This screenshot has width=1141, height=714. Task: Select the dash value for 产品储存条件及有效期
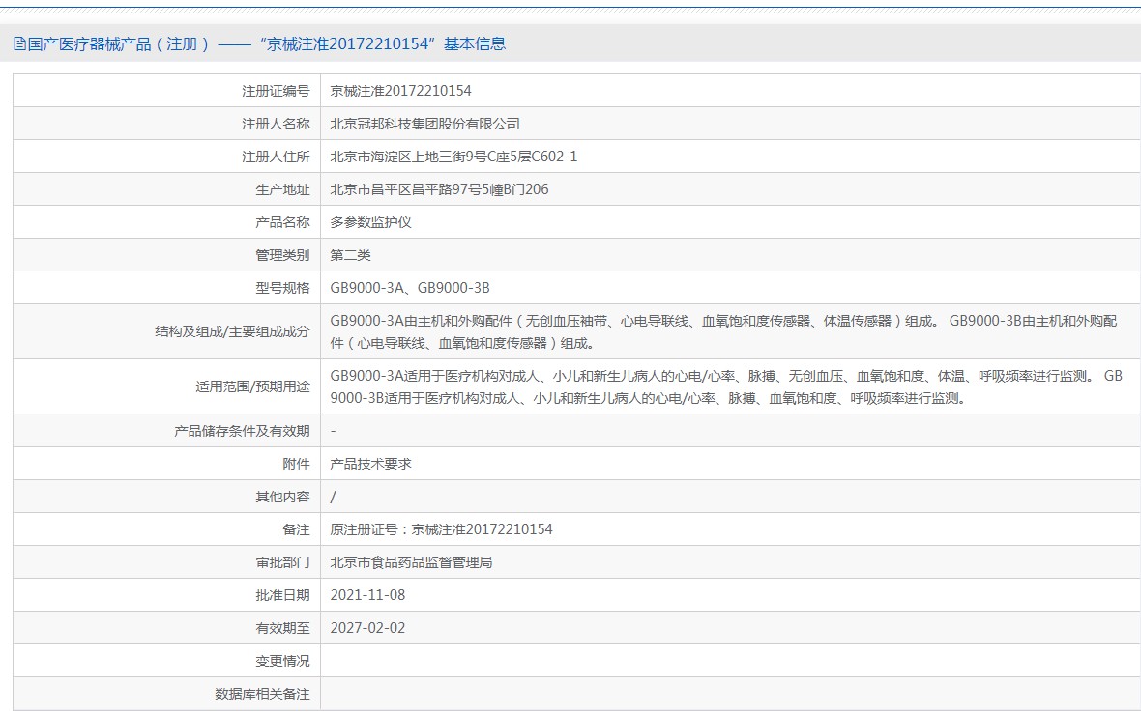(x=334, y=431)
